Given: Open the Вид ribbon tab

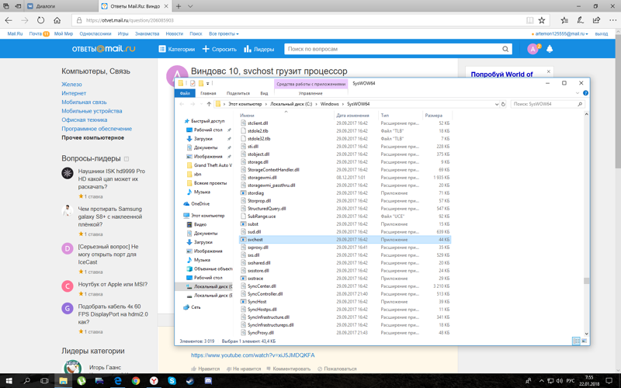Looking at the screenshot, I should (x=264, y=93).
